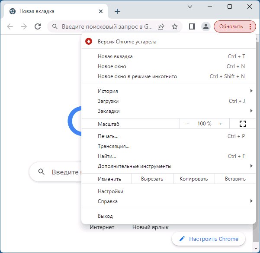Screen dimensions: 260x253
Task: Click the forward navigation arrow
Action: (24, 26)
